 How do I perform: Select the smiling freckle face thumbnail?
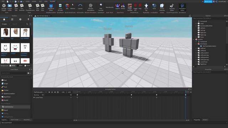[x=5, y=47]
